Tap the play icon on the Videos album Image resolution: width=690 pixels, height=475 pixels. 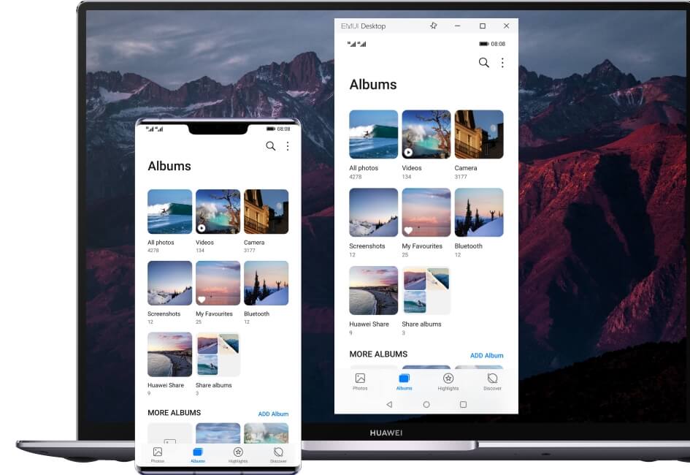tap(407, 151)
